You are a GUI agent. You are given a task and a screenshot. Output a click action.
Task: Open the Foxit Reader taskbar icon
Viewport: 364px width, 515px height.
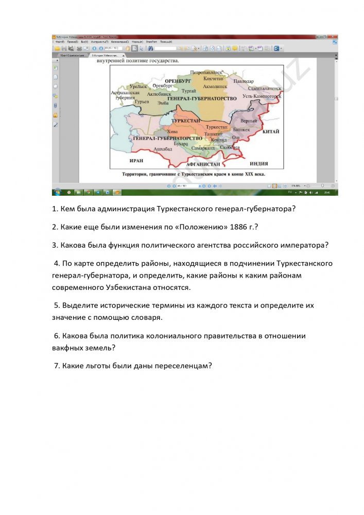point(117,193)
